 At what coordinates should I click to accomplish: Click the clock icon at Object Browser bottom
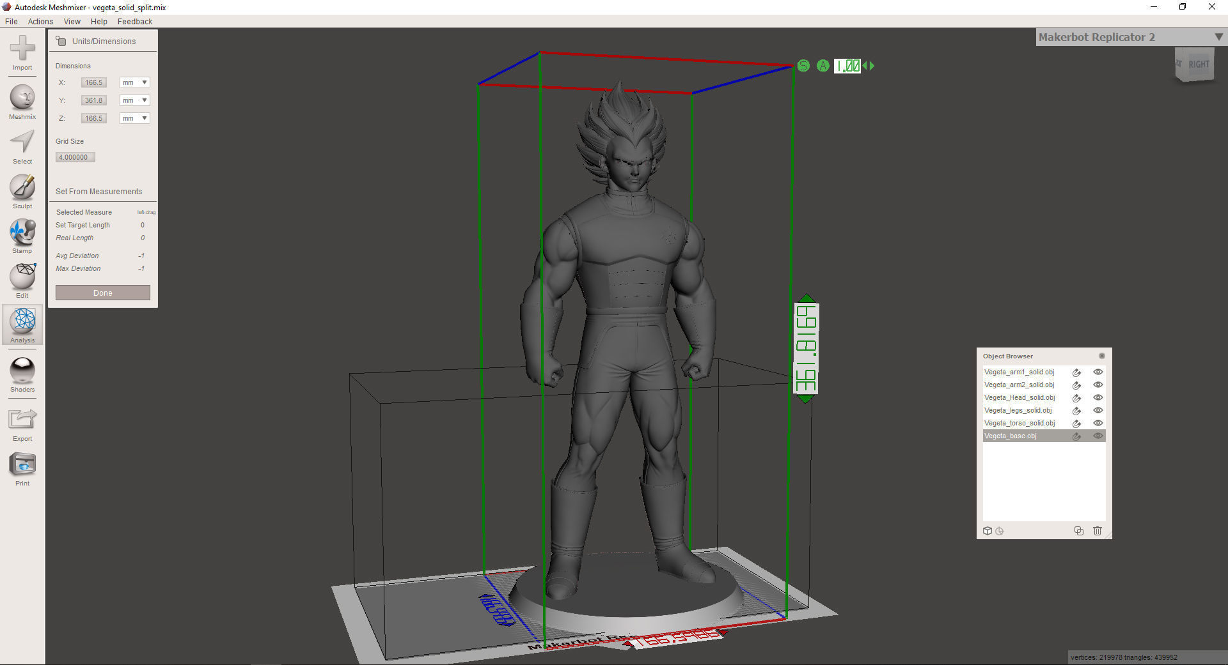1000,531
